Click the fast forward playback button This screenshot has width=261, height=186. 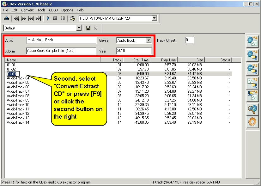pyautogui.click(x=24, y=18)
